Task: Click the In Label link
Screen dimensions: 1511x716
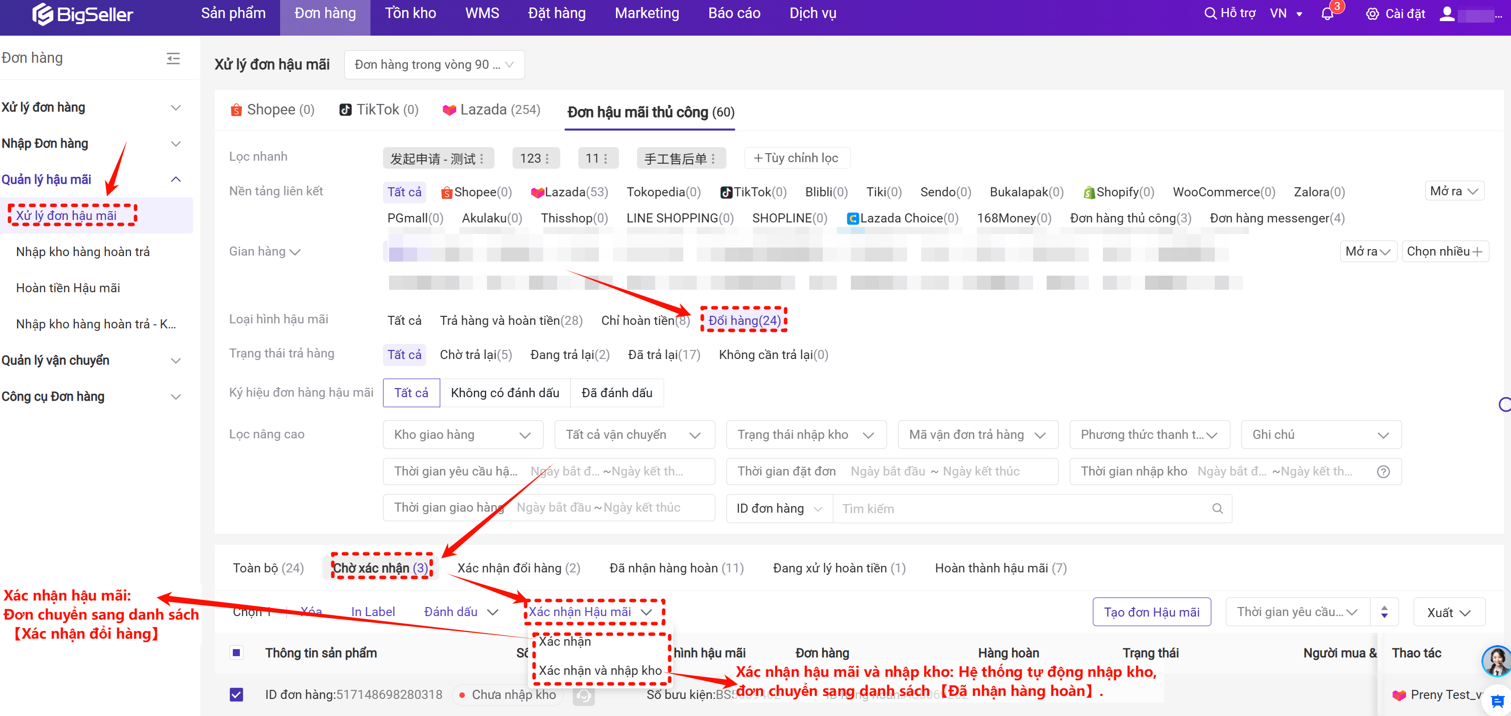Action: pos(372,612)
